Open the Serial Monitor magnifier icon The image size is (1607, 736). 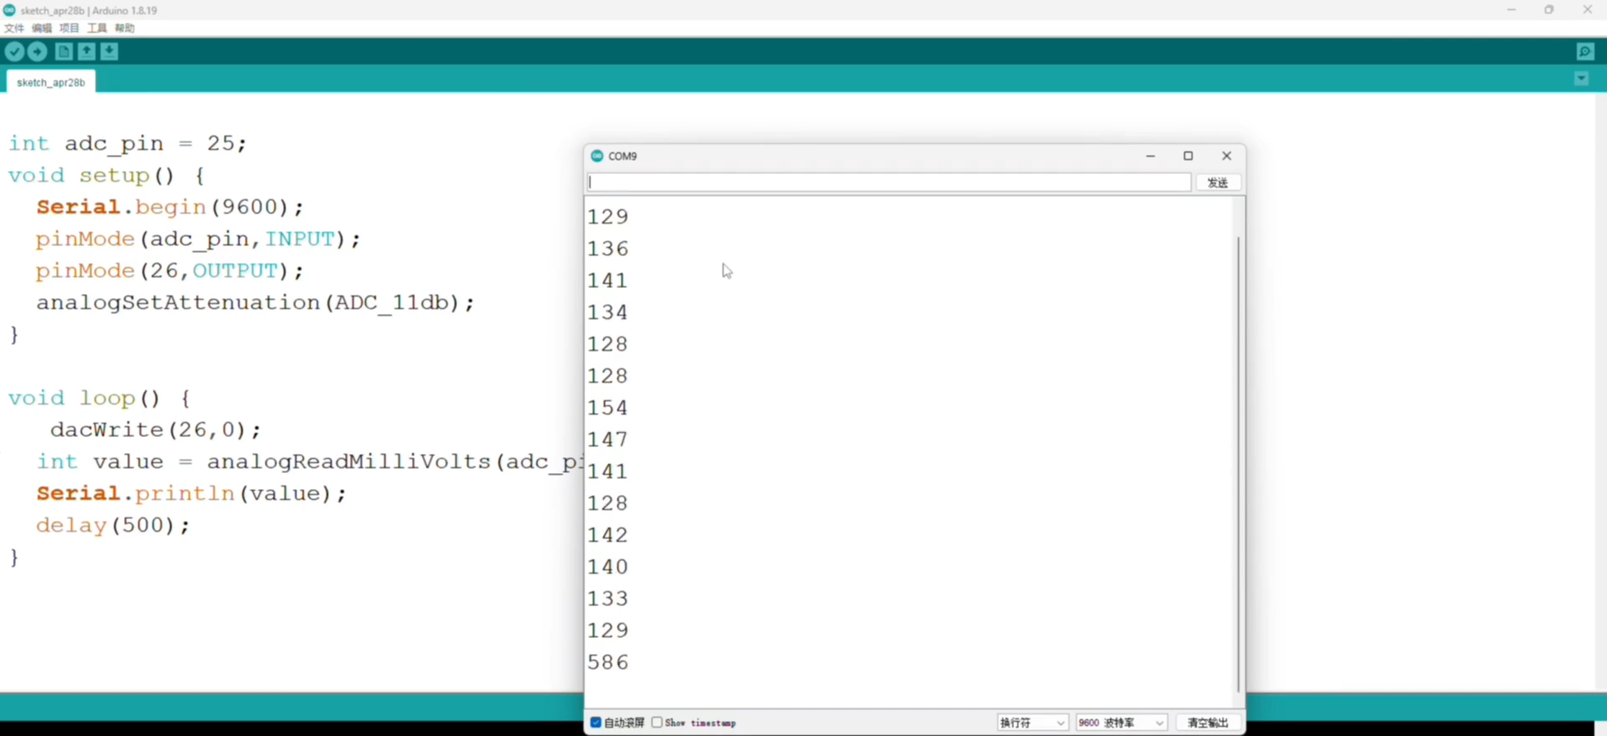click(1584, 52)
